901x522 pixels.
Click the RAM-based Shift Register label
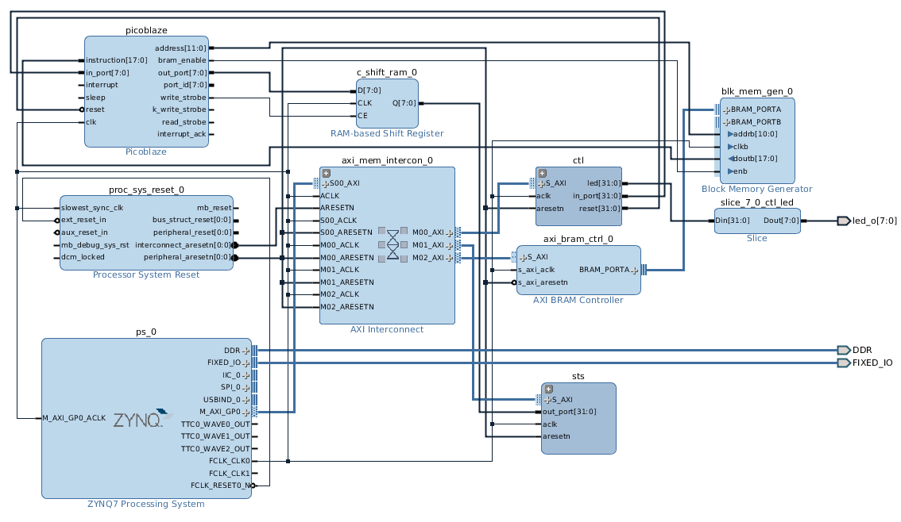[387, 133]
